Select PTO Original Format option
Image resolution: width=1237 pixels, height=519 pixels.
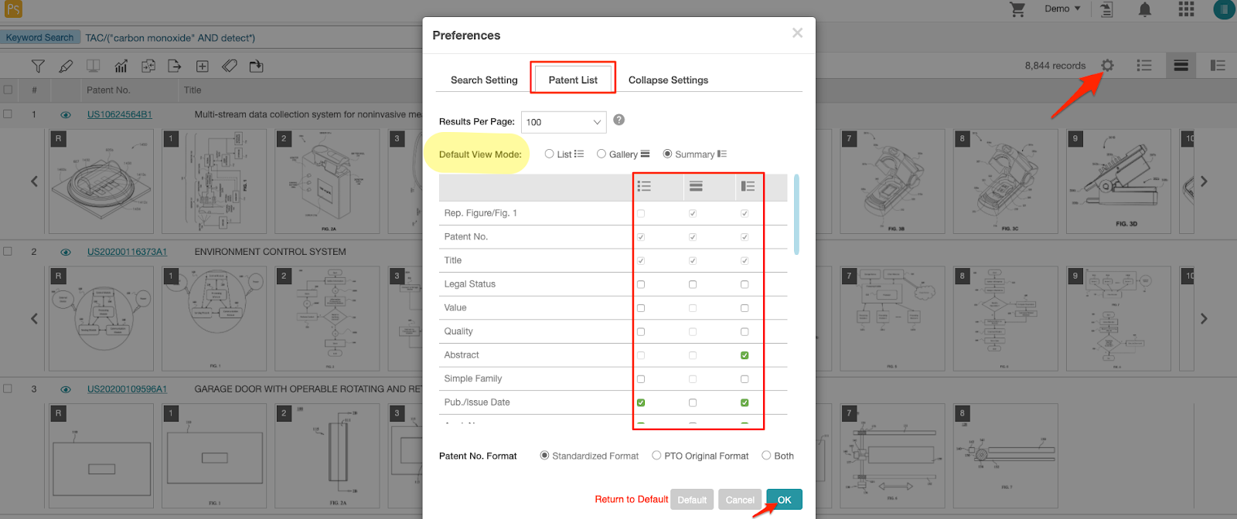point(656,456)
